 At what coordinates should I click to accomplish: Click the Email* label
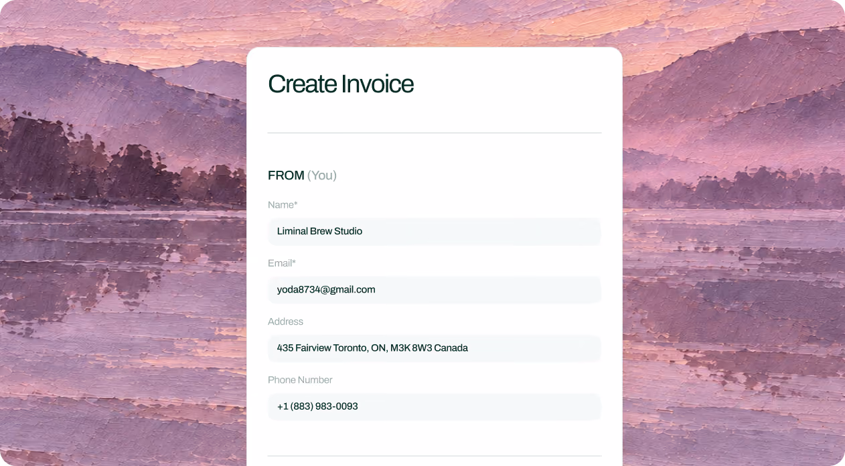click(282, 263)
